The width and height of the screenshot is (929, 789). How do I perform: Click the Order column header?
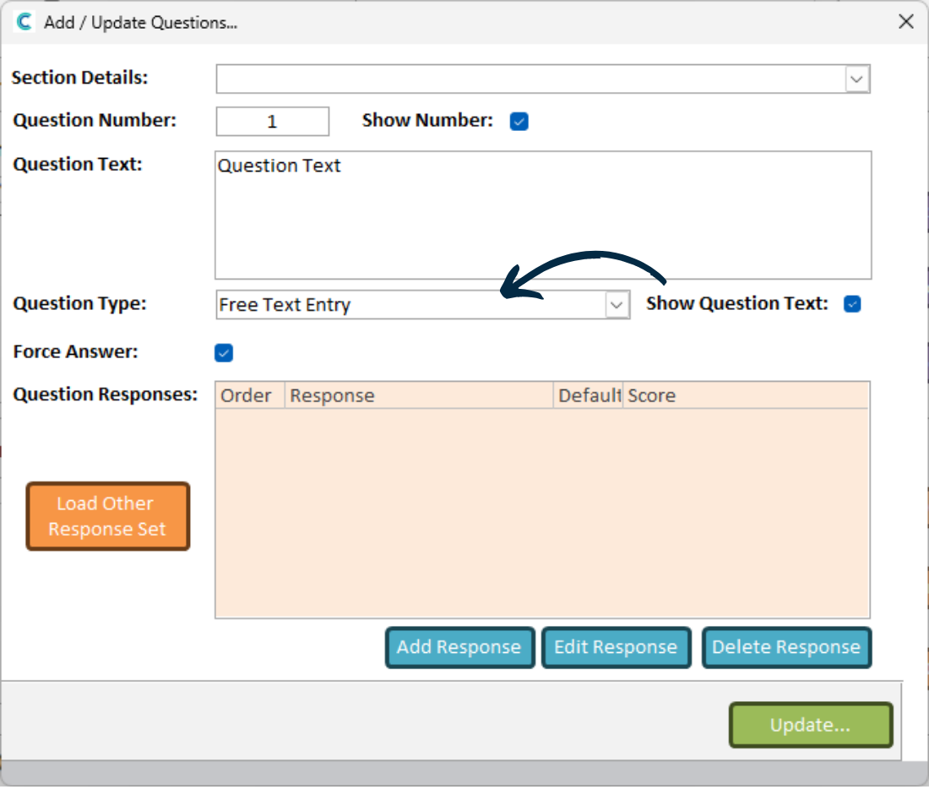point(250,396)
